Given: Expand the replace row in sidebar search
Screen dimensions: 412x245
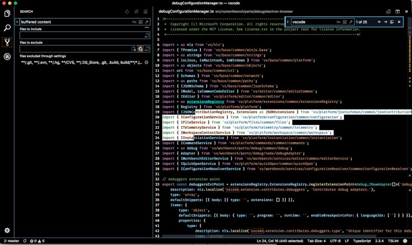Looking at the screenshot, I should (17, 22).
